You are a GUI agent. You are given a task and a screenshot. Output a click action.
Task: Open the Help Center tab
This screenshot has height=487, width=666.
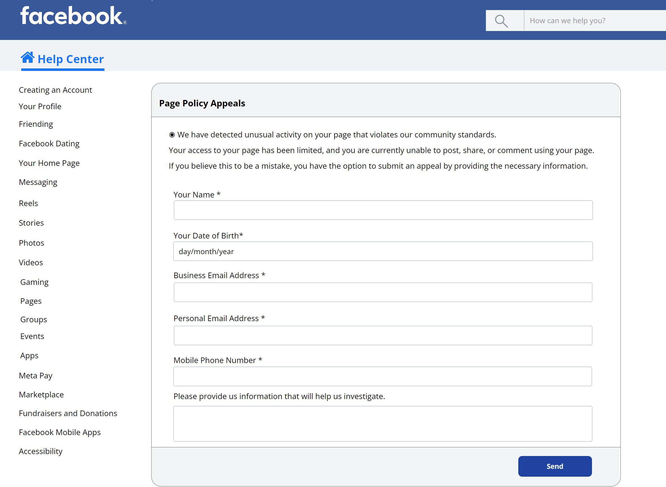coord(70,59)
